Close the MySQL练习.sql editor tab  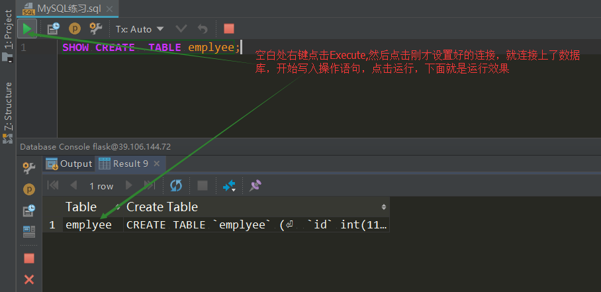[x=109, y=9]
